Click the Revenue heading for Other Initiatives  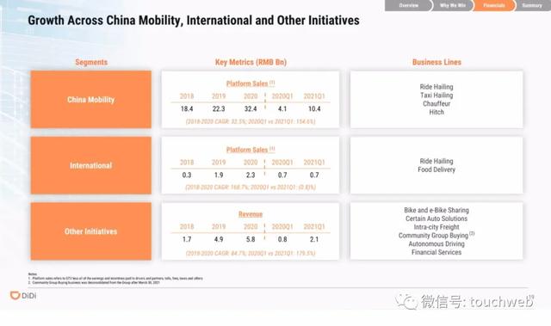[x=251, y=214]
